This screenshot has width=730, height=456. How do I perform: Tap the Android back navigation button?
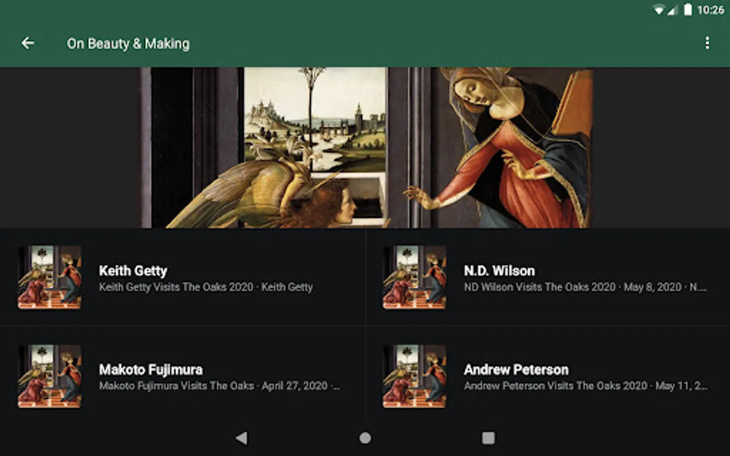(x=242, y=438)
